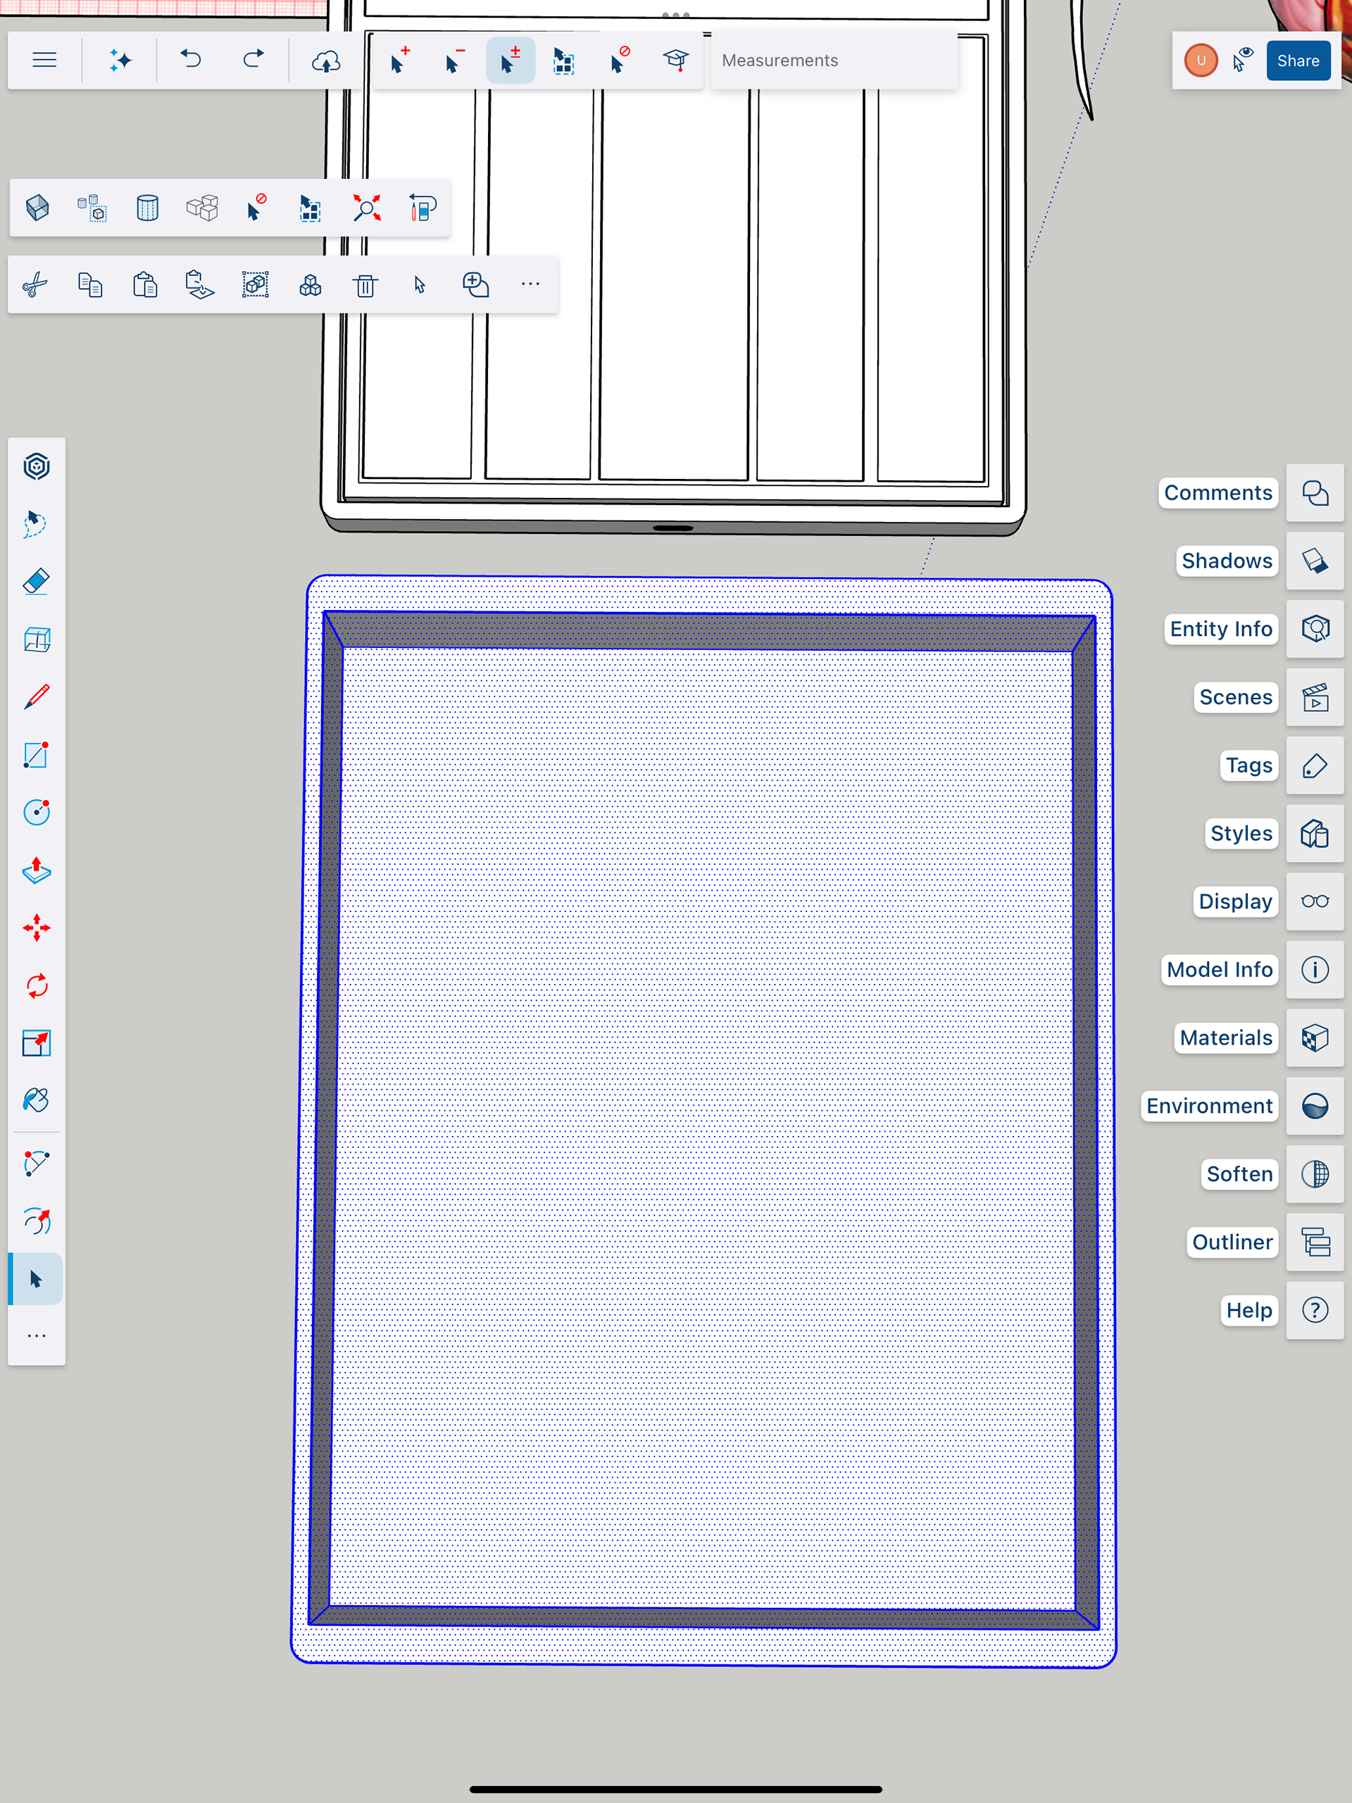Select the Pencil line tool
Screen dimensions: 1352x1803
click(x=37, y=697)
